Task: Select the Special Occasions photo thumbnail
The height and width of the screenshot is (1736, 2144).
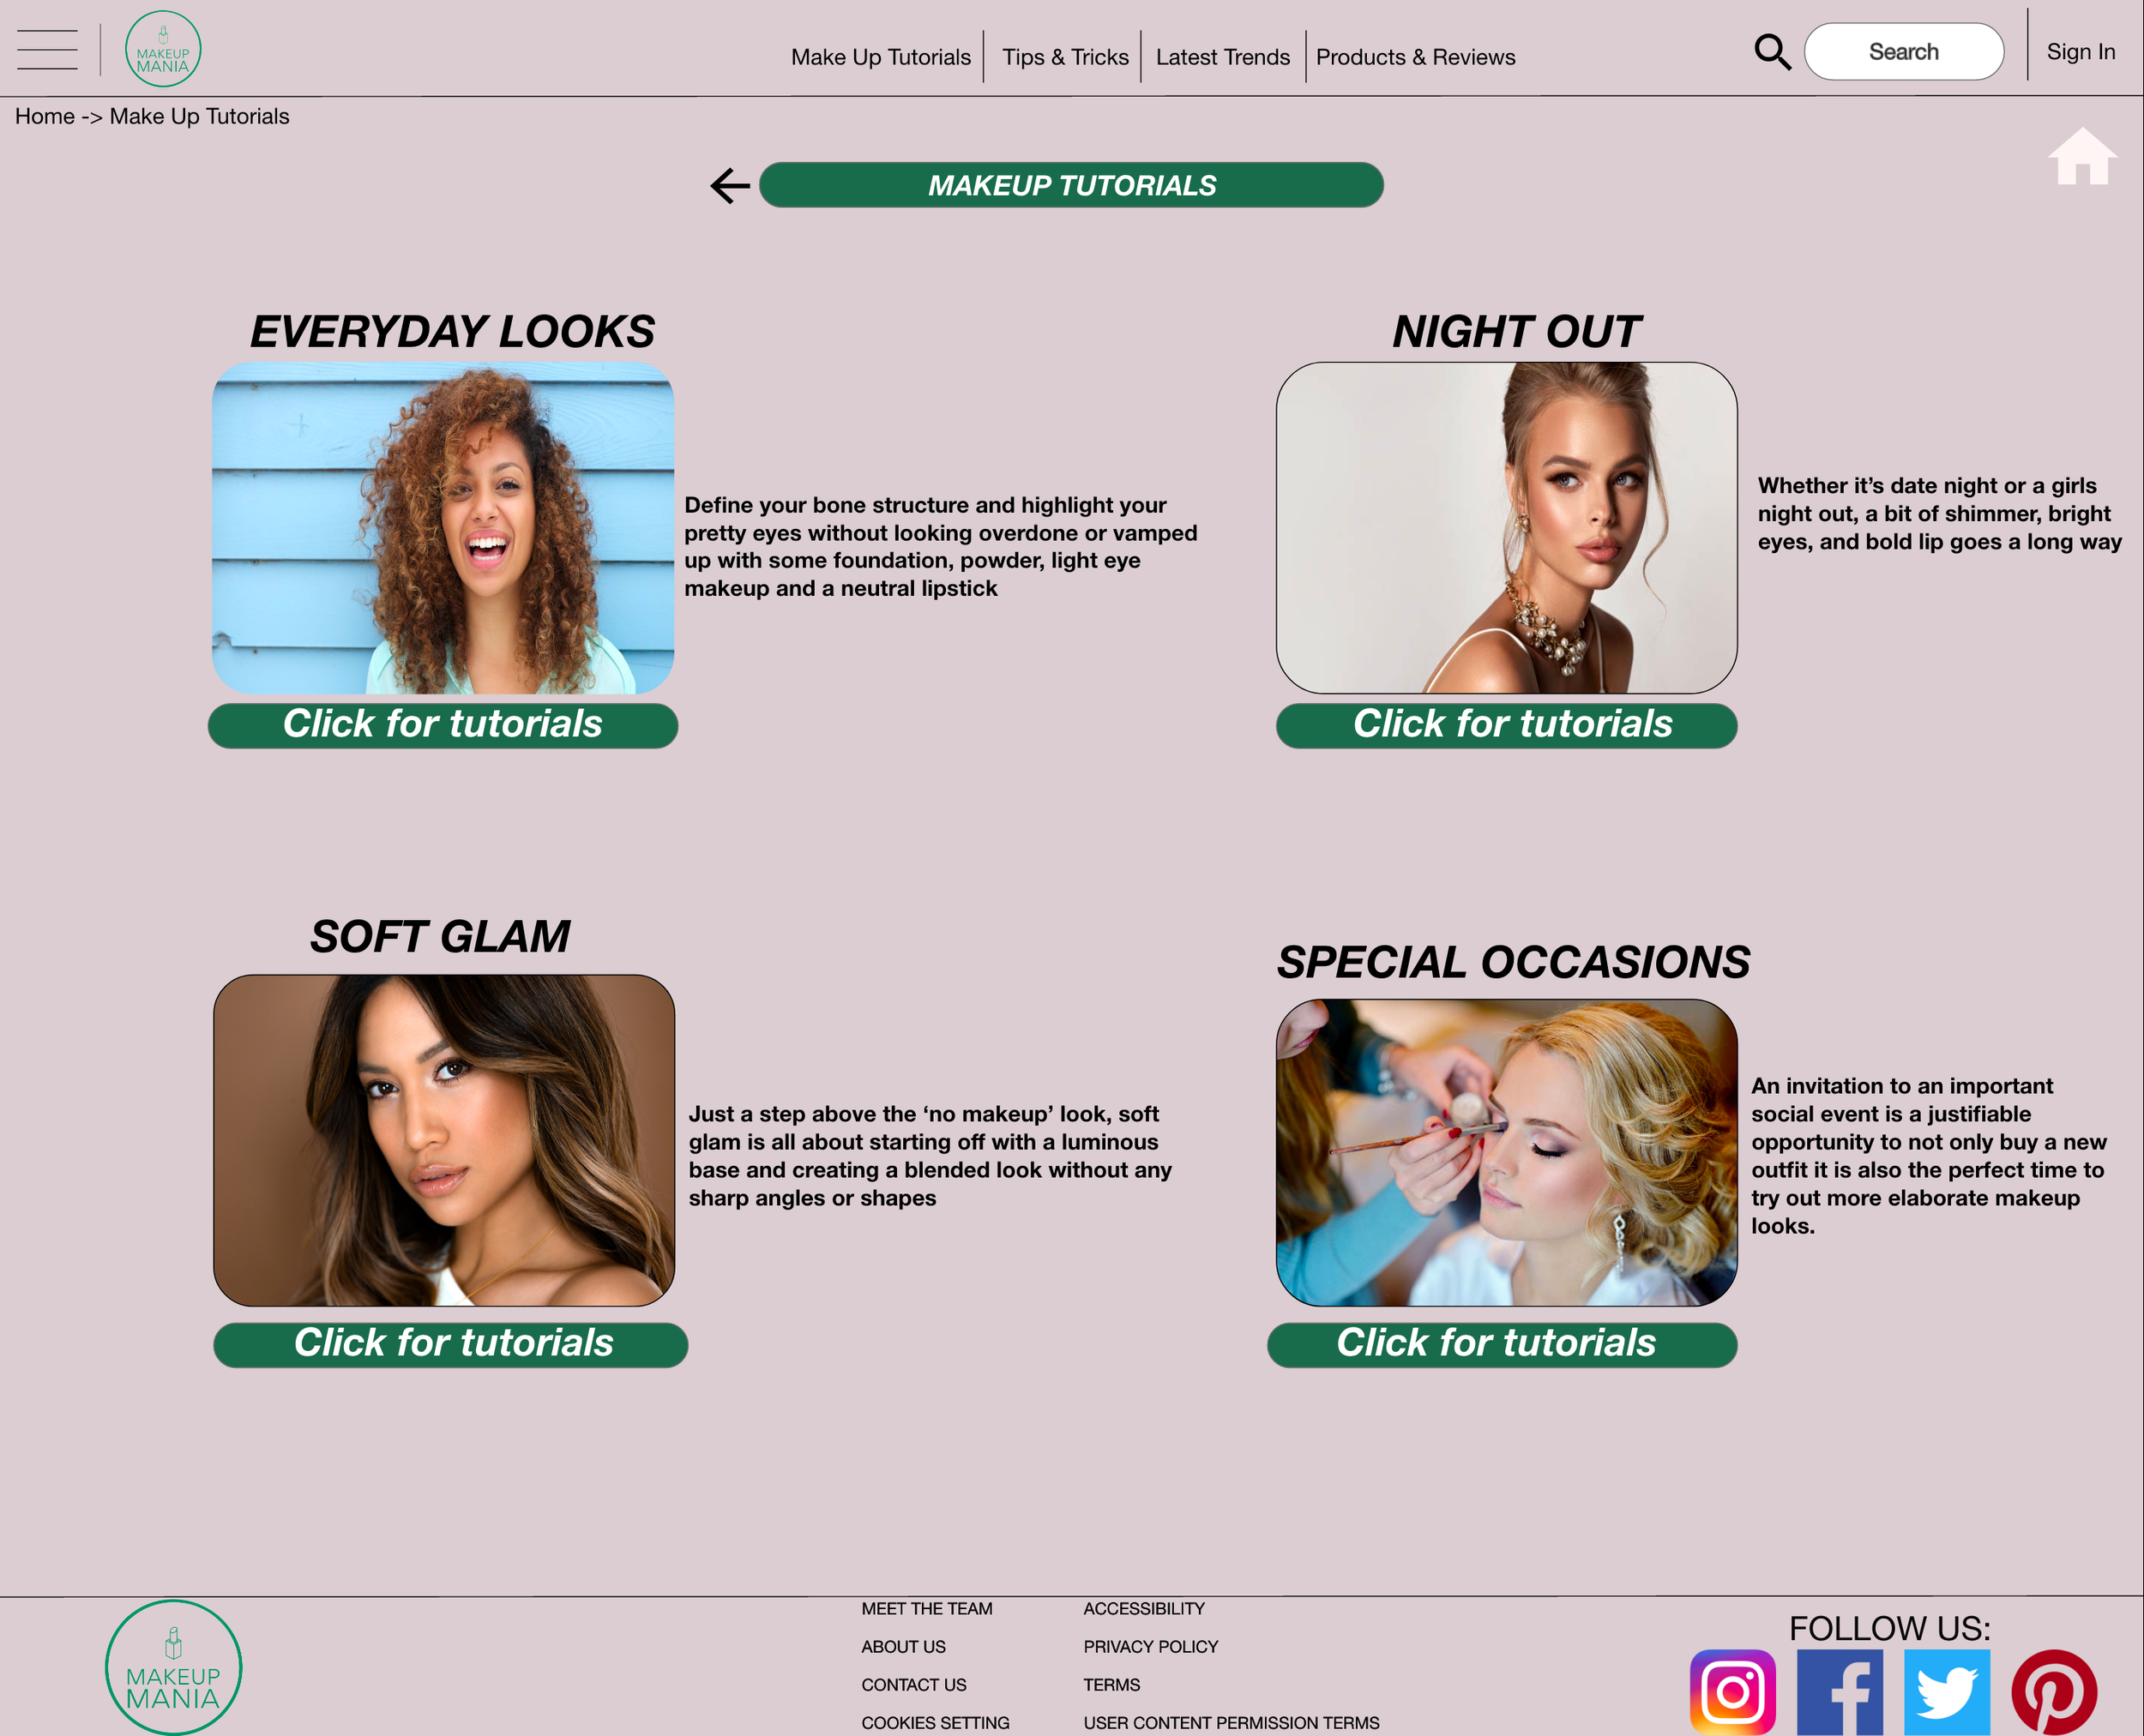Action: click(x=1506, y=1152)
